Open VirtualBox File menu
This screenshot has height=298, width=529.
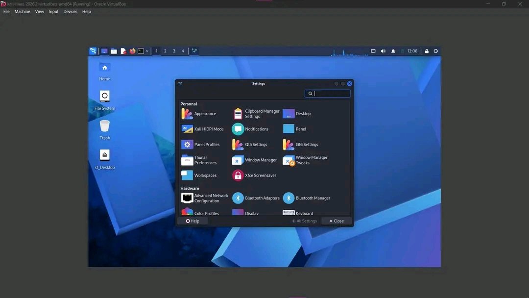coord(6,11)
